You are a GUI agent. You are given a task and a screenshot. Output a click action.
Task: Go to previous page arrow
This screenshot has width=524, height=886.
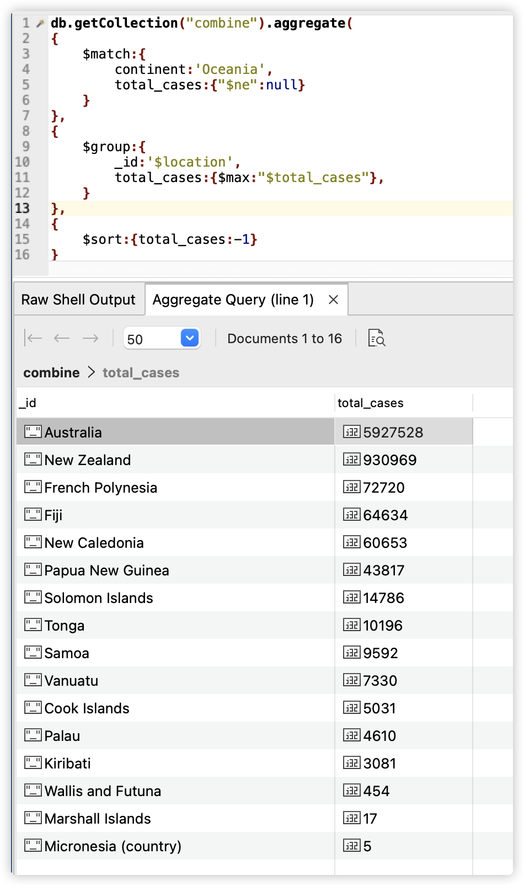pyautogui.click(x=62, y=338)
